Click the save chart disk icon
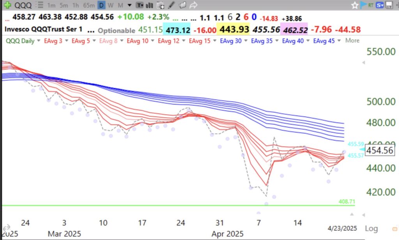The image size is (399, 240). pos(390,5)
